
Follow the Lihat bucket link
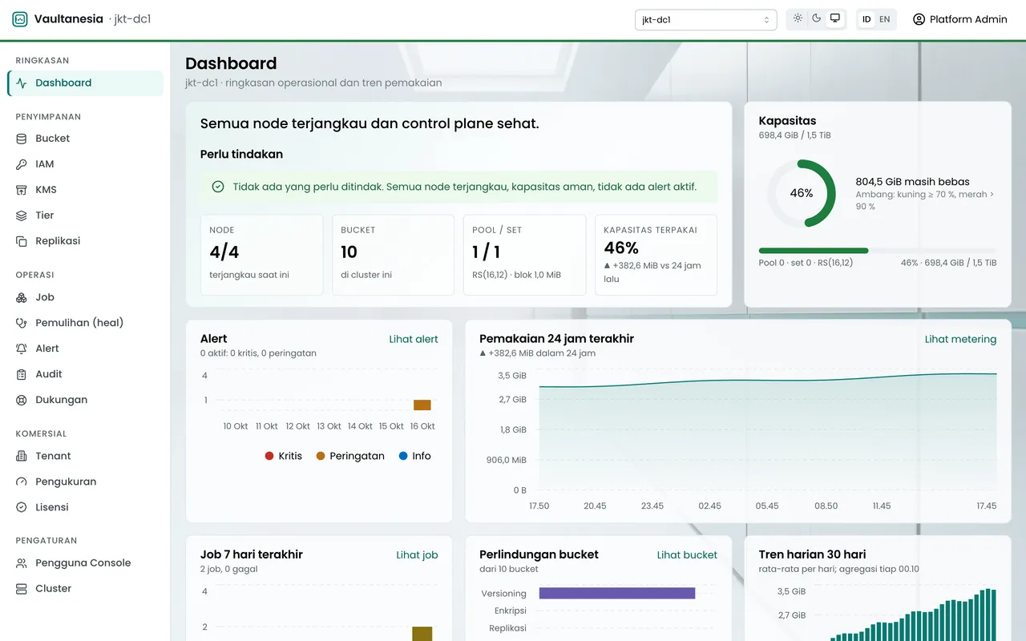(687, 554)
